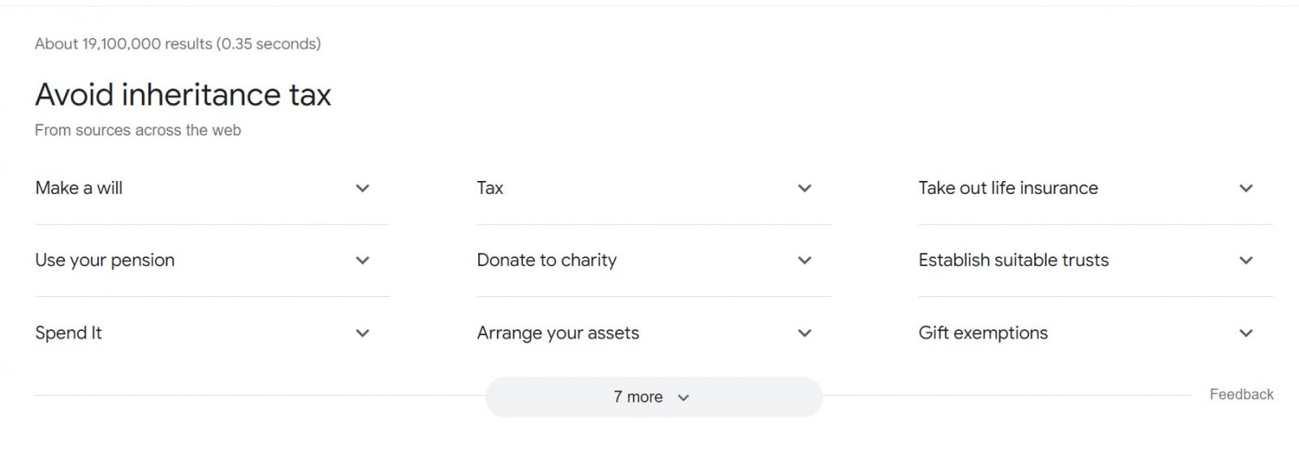Expand the Donate to charity entry
Screen dimensions: 1299x452
point(654,260)
